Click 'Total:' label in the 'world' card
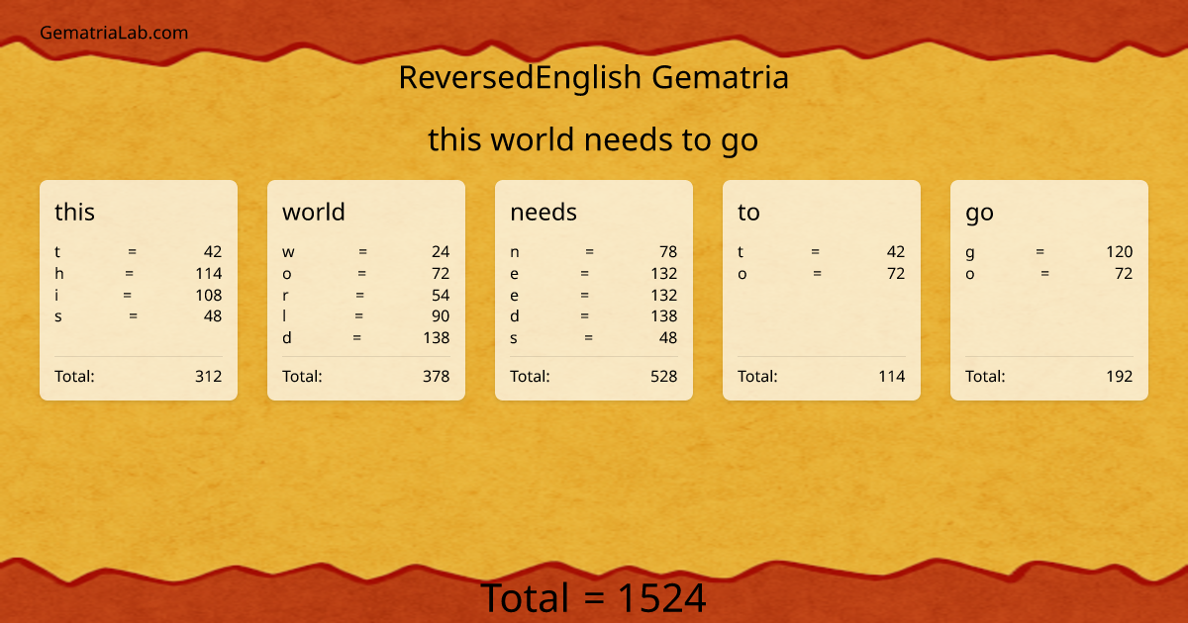Screen dimensions: 1188x623 (x=302, y=376)
